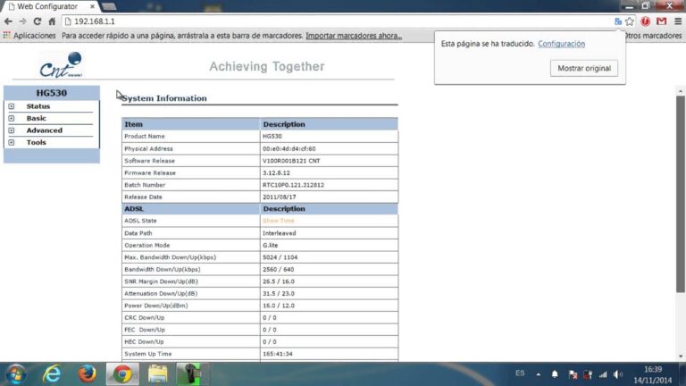This screenshot has width=686, height=386.
Task: Open the Chrome hamburger menu
Action: (x=677, y=21)
